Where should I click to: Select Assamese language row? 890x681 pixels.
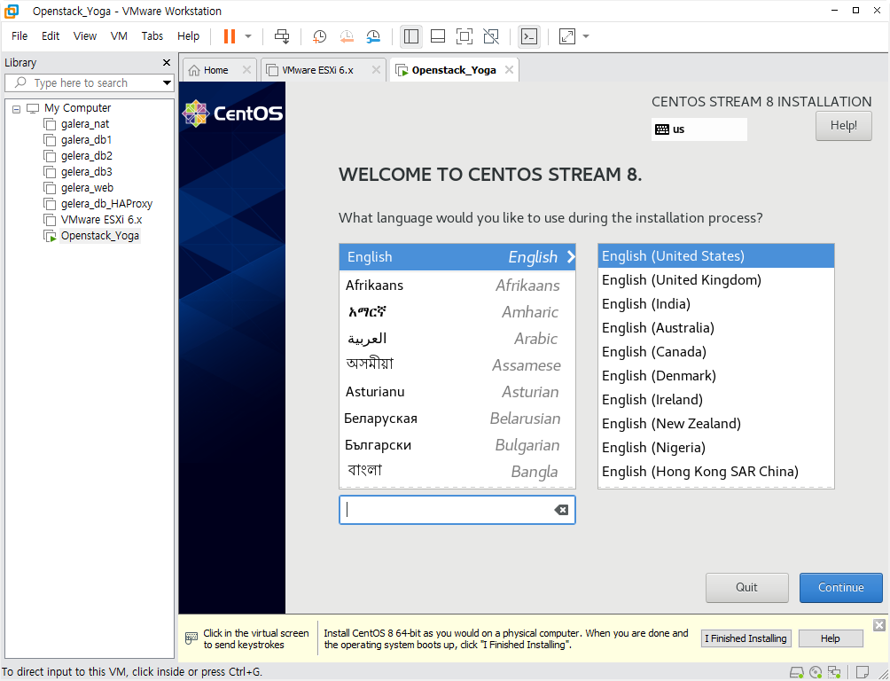click(457, 365)
